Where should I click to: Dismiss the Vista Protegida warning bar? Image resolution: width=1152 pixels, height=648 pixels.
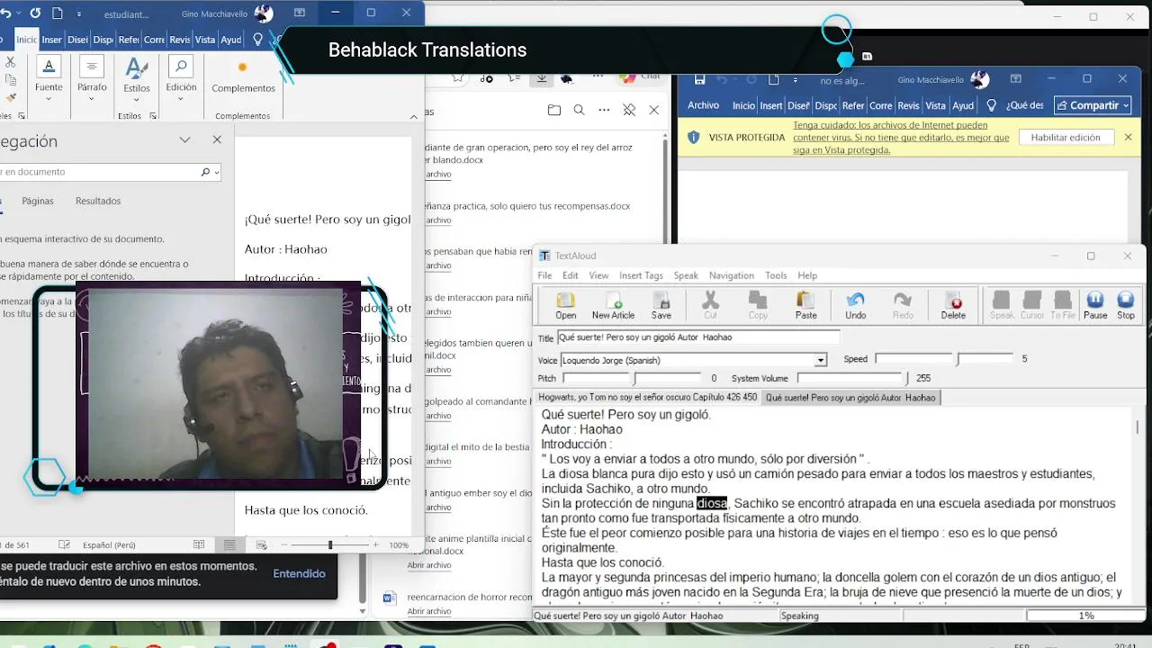point(1128,138)
